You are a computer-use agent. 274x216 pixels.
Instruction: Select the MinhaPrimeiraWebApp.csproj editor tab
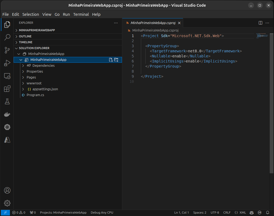(153, 23)
